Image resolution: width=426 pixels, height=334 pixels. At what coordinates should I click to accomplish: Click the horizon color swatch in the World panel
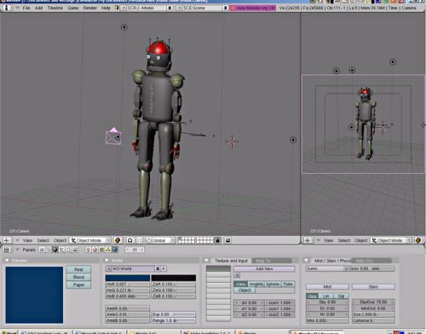point(128,278)
